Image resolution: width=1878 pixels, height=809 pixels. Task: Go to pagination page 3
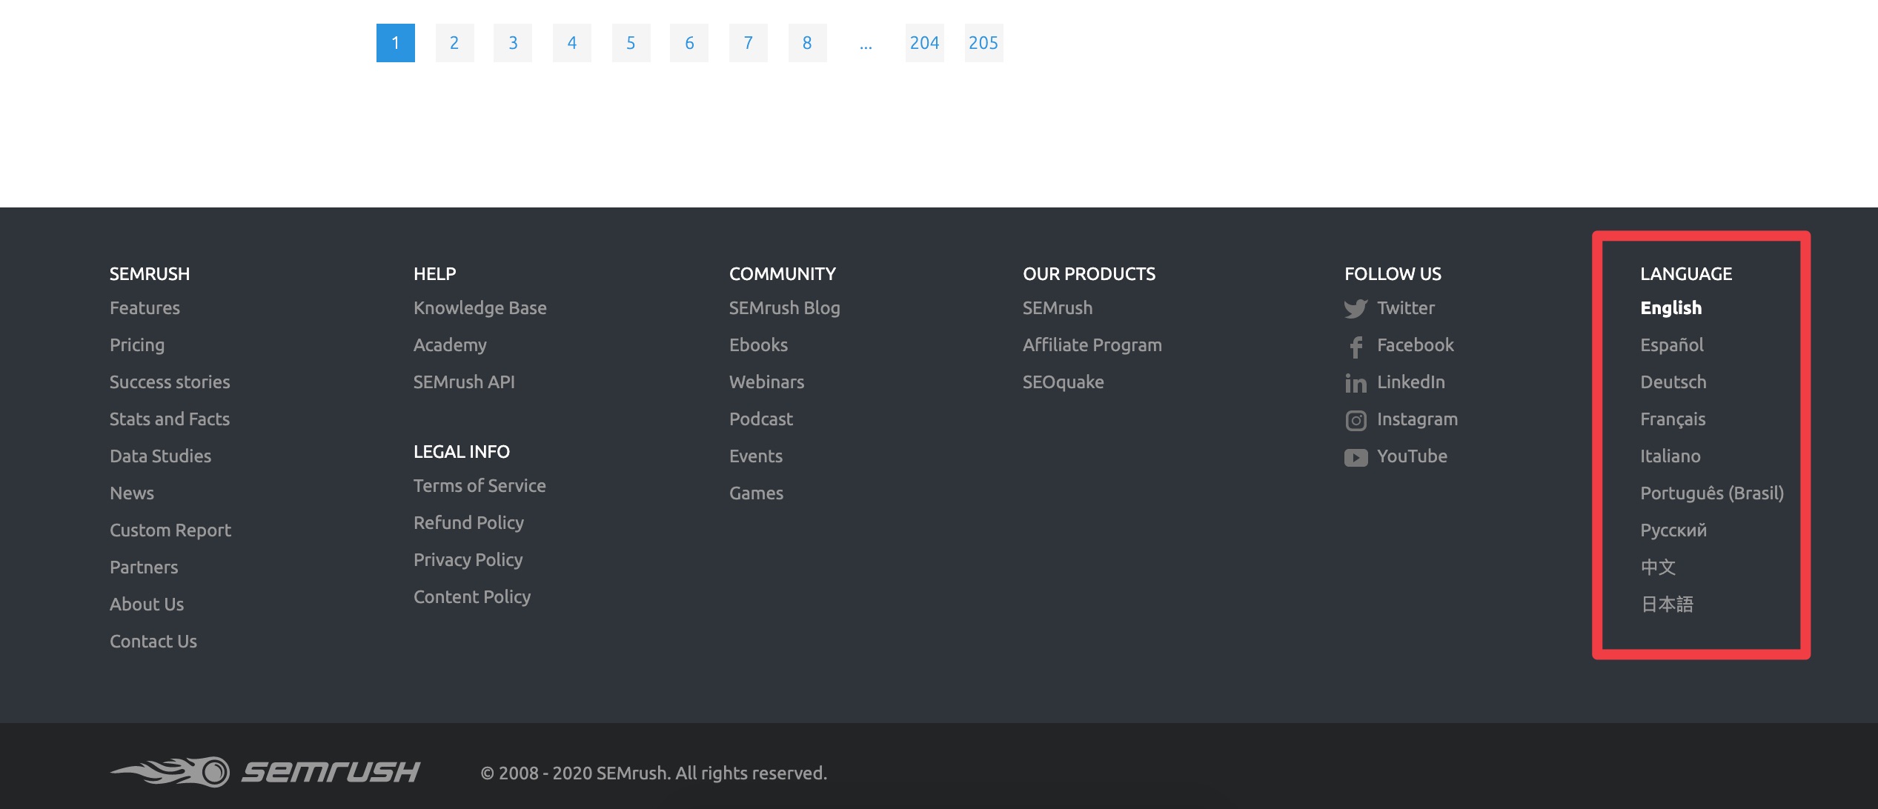pyautogui.click(x=513, y=43)
